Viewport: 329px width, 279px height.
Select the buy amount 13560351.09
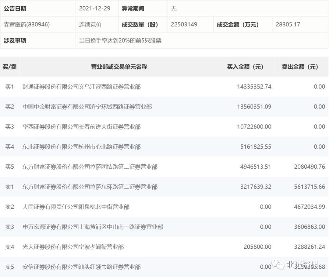tap(254, 107)
